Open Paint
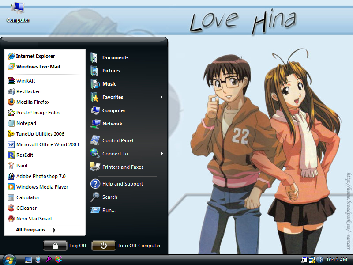 coord(18,166)
